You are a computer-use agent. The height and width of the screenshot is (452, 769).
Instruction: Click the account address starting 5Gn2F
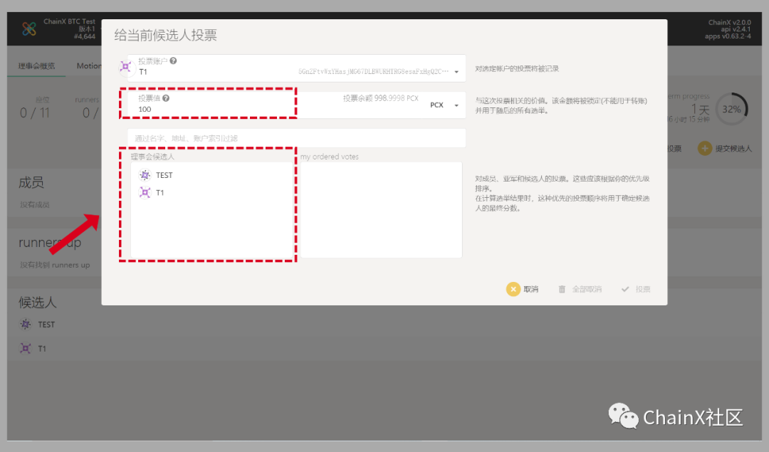[373, 72]
